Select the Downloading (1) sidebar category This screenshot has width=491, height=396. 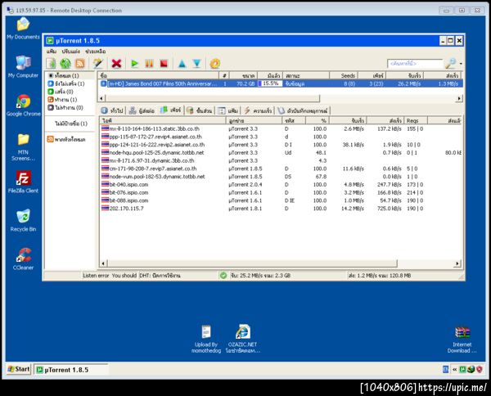tap(66, 83)
